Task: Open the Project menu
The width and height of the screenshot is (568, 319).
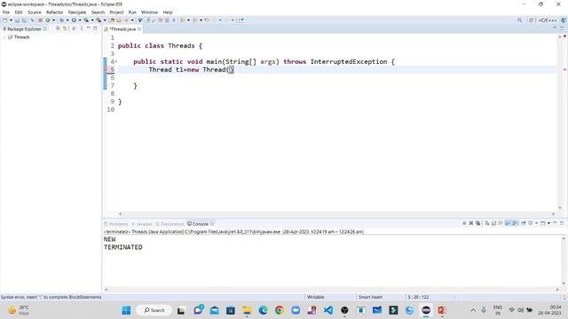Action: click(116, 12)
